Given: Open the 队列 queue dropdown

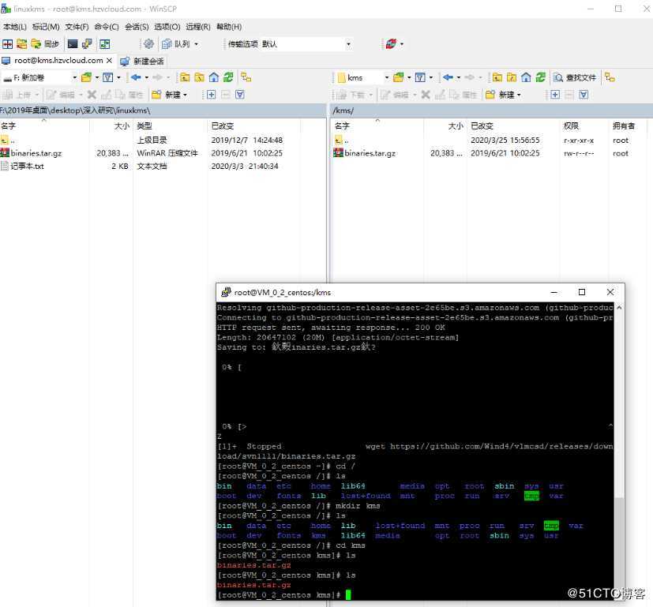Looking at the screenshot, I should pos(194,44).
